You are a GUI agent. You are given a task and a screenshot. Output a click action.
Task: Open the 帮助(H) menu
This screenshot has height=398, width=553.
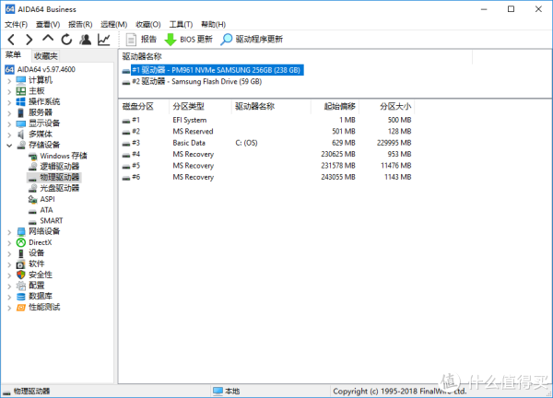(214, 24)
